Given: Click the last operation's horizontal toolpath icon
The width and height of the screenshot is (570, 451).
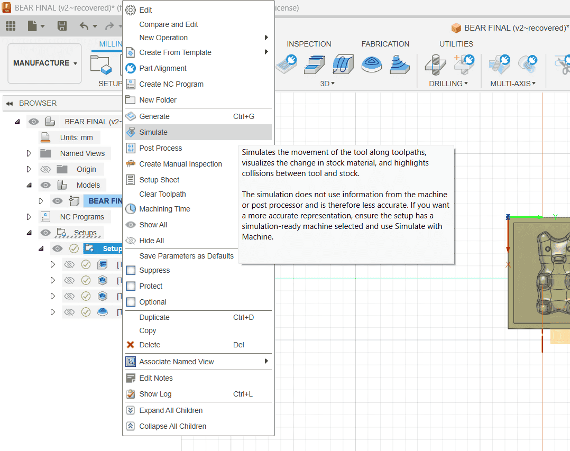Looking at the screenshot, I should (x=103, y=312).
